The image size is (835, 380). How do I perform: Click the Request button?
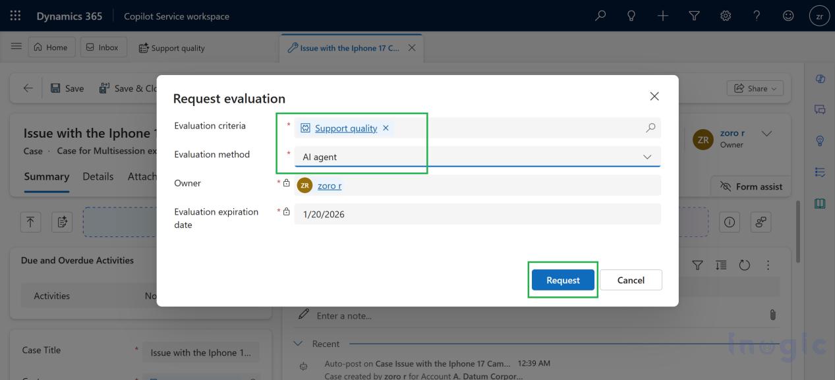pos(563,280)
